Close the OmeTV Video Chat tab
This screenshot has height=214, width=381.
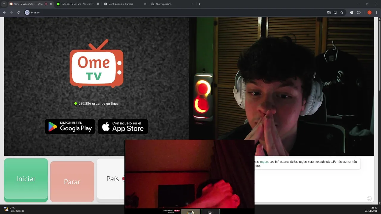(x=51, y=4)
